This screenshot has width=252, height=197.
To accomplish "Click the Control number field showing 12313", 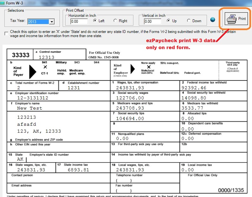I will 47,57.
